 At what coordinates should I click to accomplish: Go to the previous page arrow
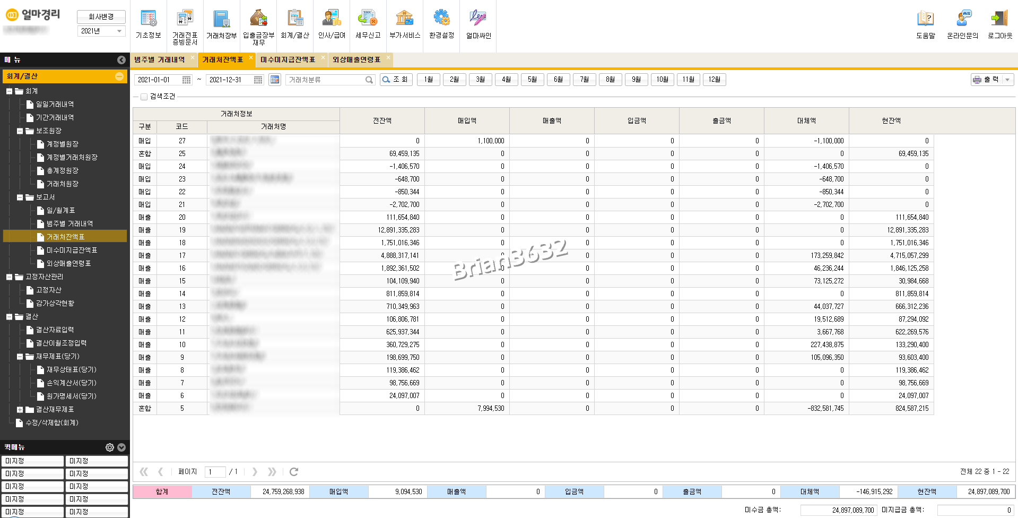(x=161, y=471)
